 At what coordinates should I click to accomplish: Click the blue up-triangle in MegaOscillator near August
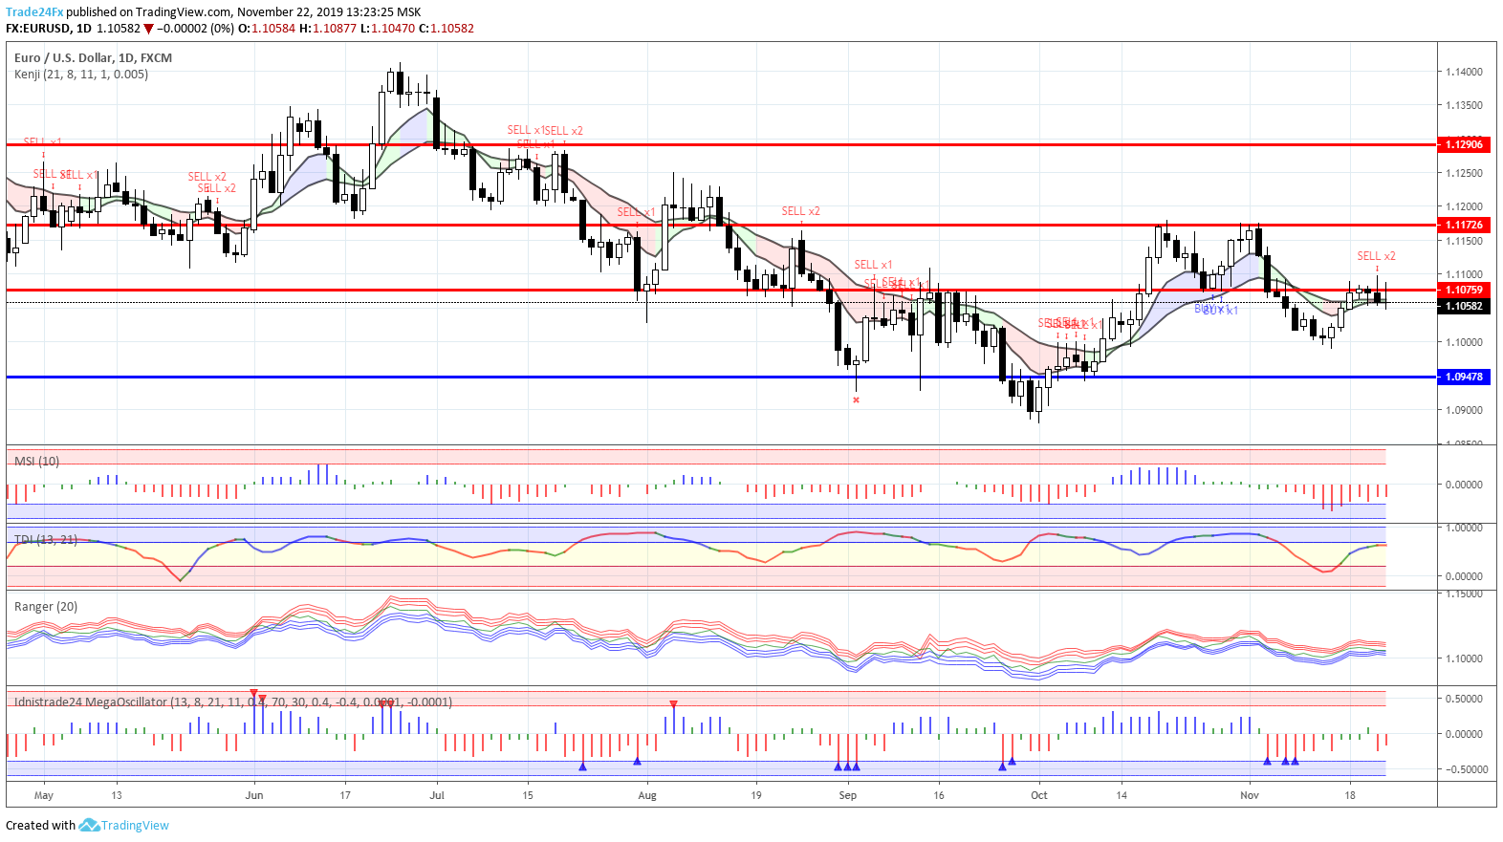(x=637, y=761)
